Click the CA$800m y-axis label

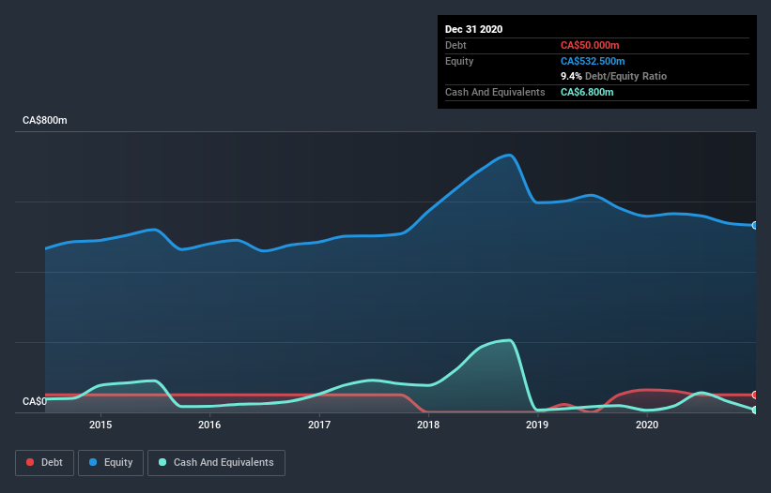click(45, 120)
